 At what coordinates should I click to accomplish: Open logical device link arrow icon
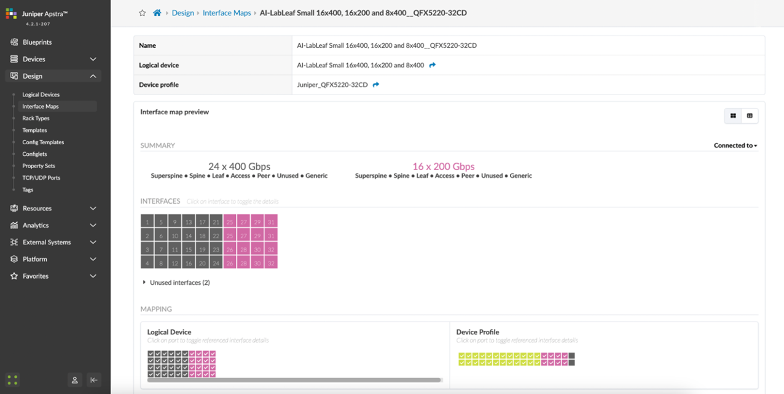(x=433, y=65)
